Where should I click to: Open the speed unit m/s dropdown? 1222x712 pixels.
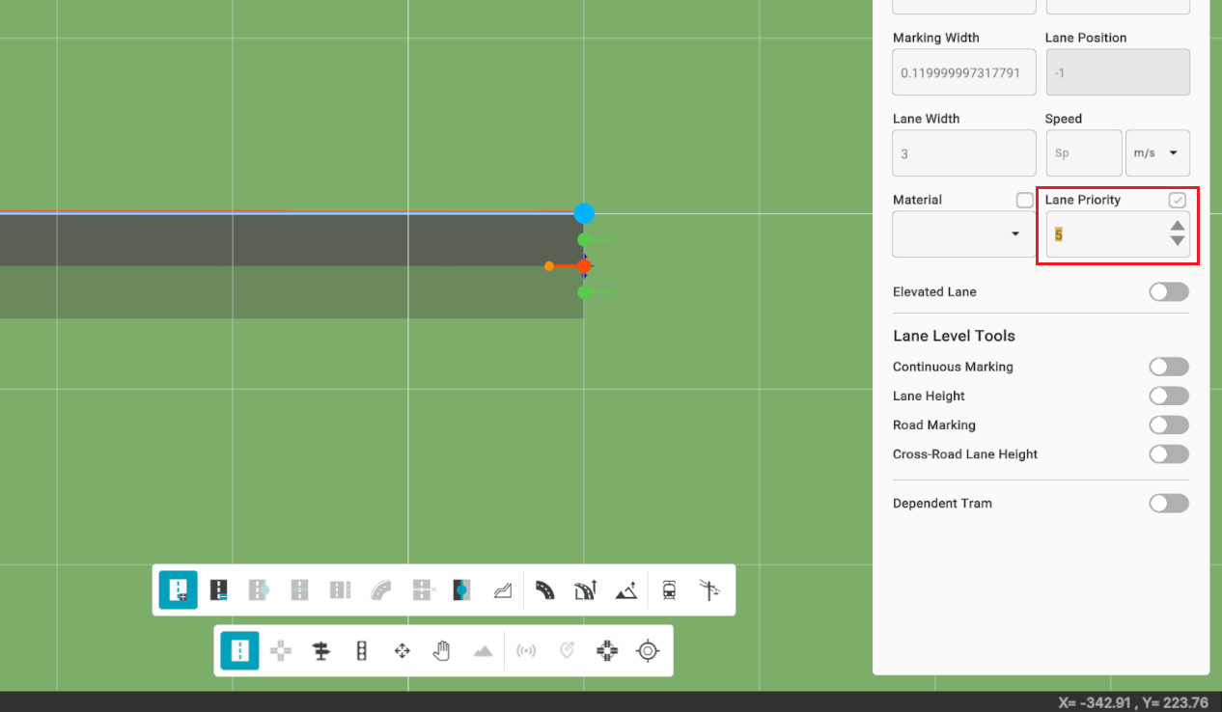pos(1157,153)
